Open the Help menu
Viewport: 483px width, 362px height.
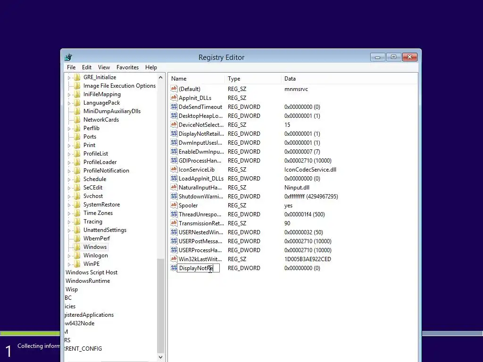pyautogui.click(x=151, y=67)
